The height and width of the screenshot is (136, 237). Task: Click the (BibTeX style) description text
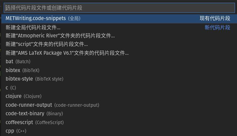click(x=49, y=79)
